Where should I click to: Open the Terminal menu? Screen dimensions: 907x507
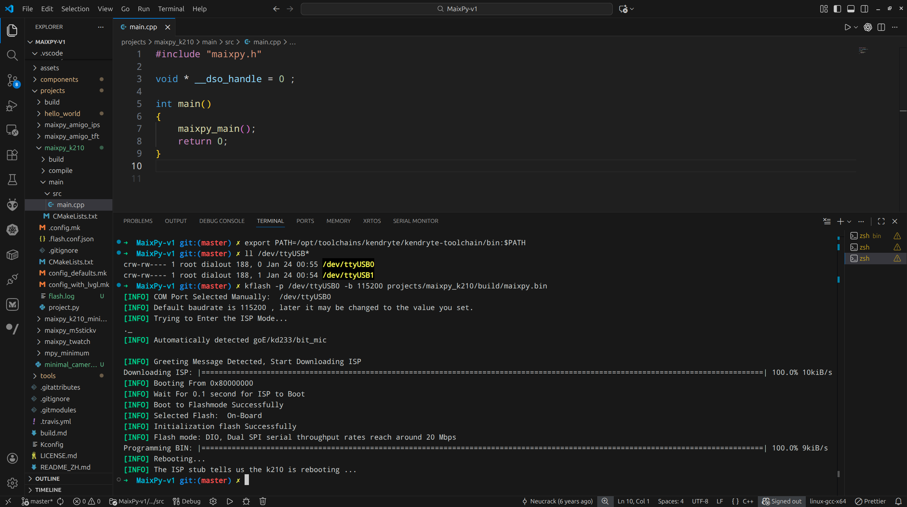(x=171, y=9)
